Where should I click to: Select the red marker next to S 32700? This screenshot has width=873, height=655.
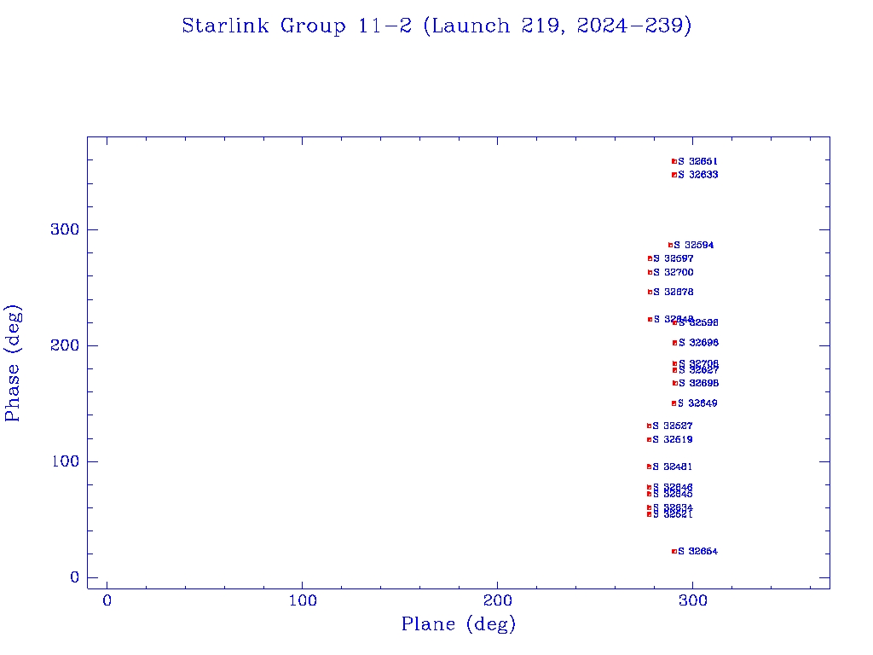pos(650,273)
